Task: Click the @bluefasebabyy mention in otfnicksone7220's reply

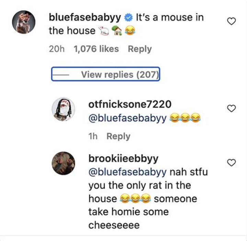Action: (x=128, y=118)
